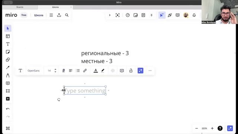
Task: Open the background opacity control
Action: pyautogui.click(x=113, y=70)
